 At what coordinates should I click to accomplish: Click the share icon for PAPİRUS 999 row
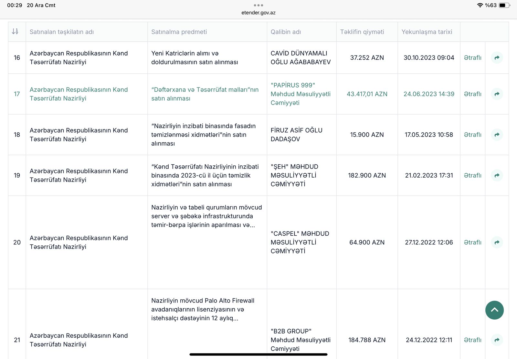[x=497, y=94]
